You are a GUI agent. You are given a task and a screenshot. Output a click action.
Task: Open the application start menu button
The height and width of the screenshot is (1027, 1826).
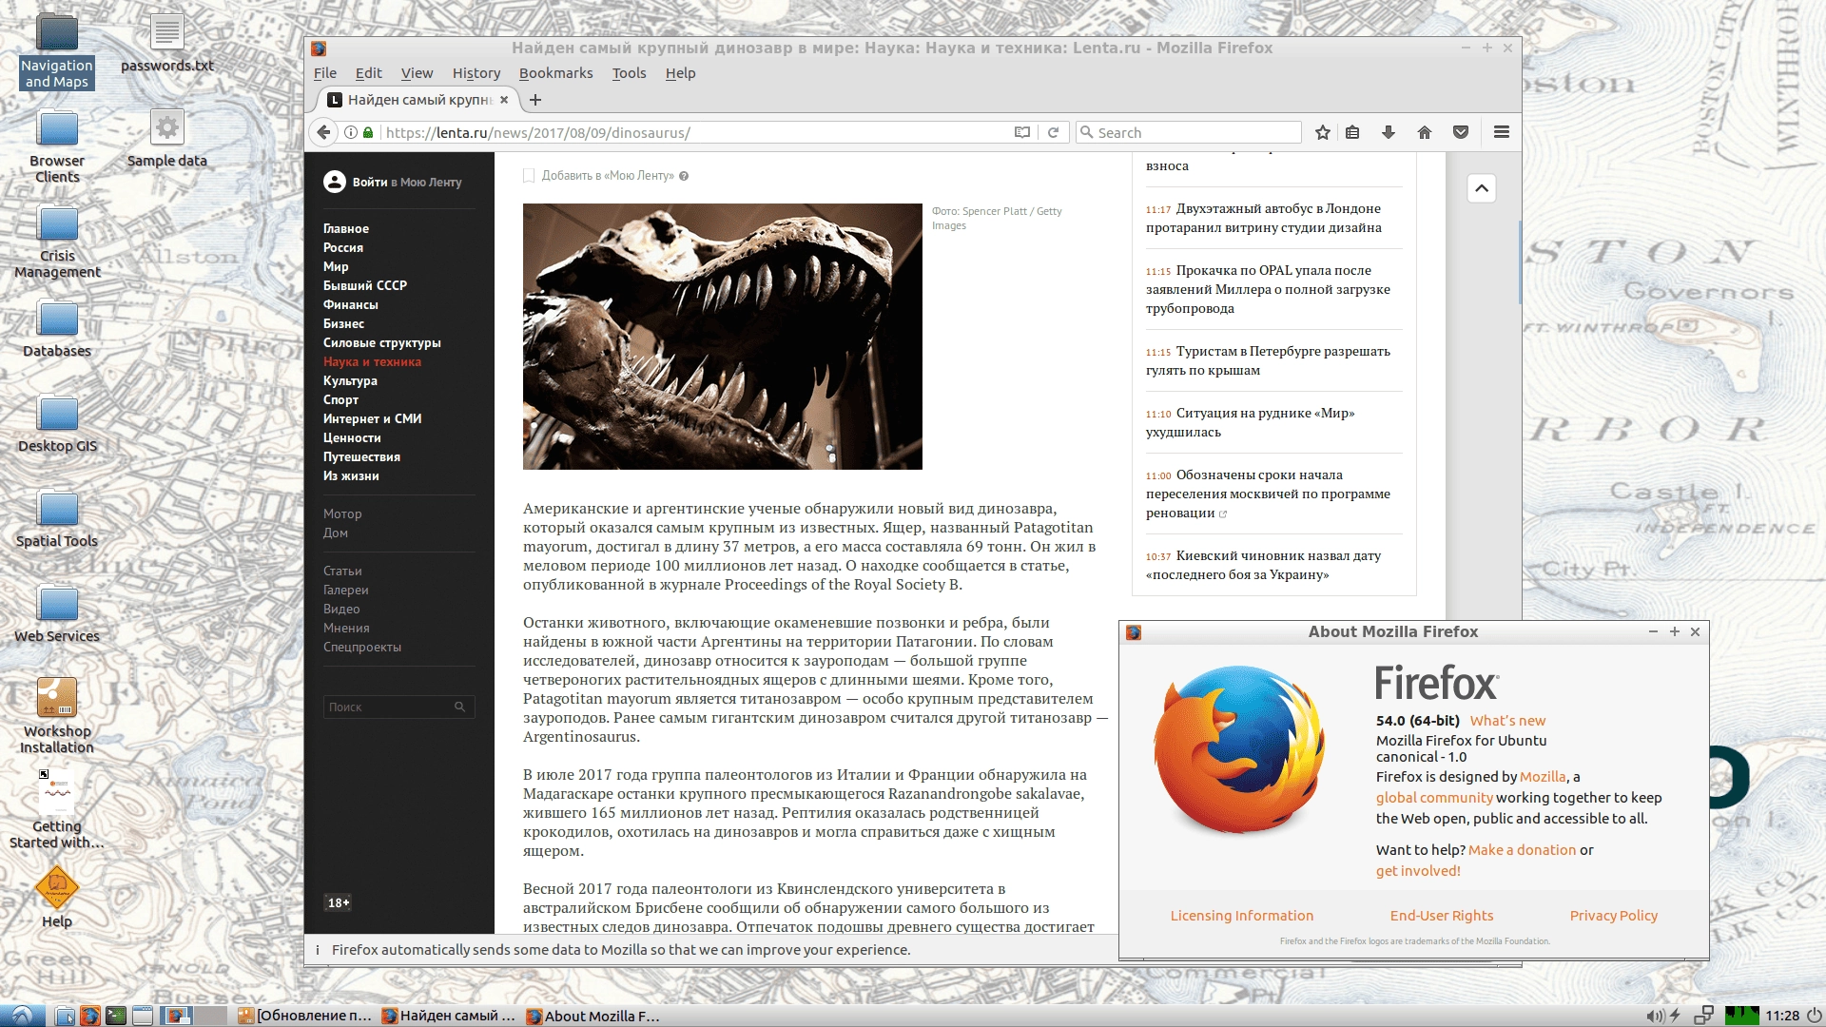22,1016
